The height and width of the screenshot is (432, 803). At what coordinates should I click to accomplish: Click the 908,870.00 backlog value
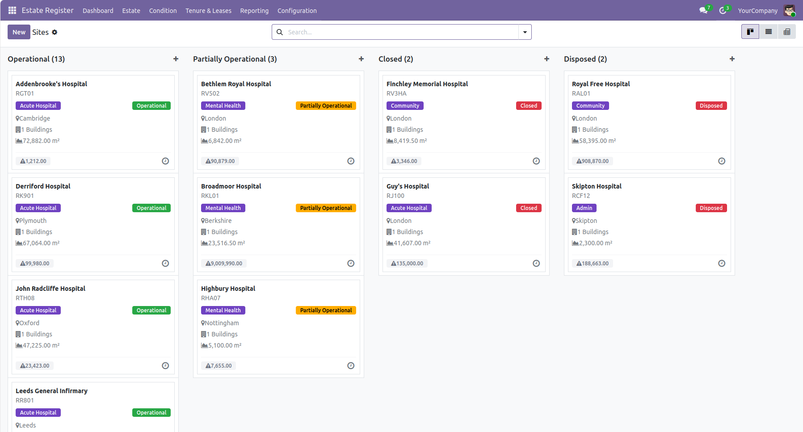[x=593, y=161]
